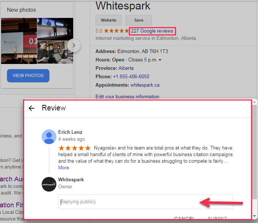Follow the Alberta province link
The image size is (258, 223).
126,68
